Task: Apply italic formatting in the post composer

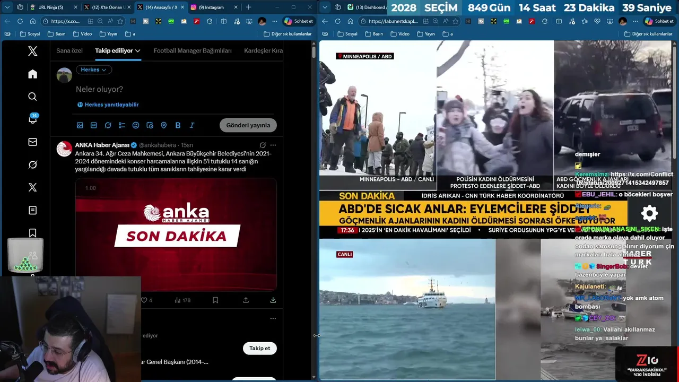Action: pos(191,125)
